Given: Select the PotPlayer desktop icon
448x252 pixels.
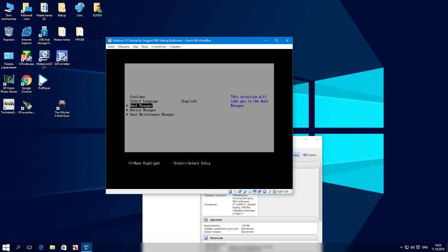Looking at the screenshot, I should click(x=44, y=83).
